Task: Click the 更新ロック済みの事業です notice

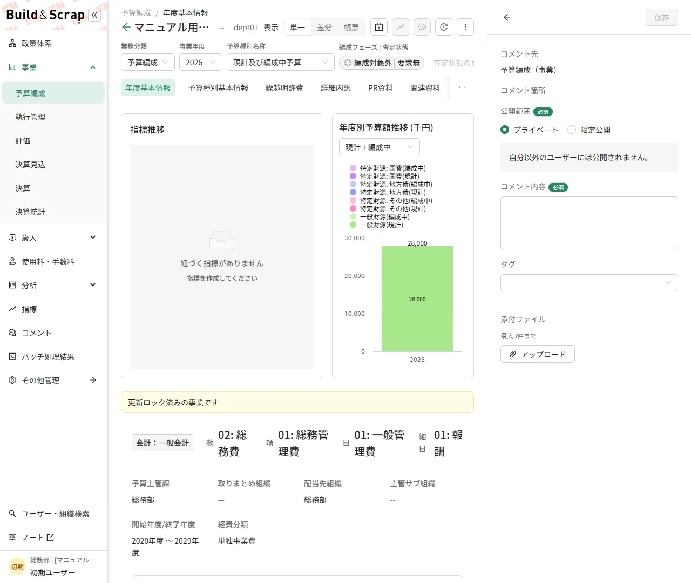Action: [x=297, y=402]
